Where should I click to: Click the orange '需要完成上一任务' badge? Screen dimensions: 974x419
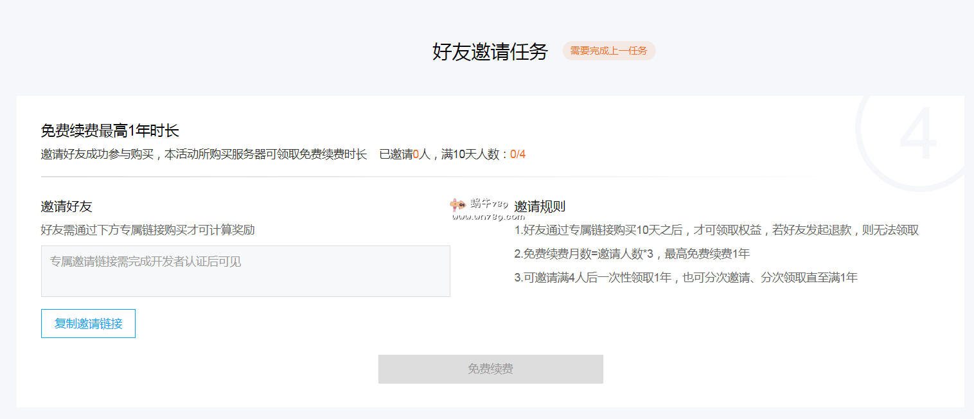pyautogui.click(x=608, y=51)
